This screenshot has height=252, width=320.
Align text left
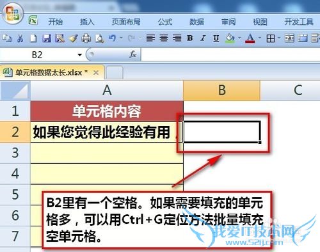pyautogui.click(x=150, y=38)
